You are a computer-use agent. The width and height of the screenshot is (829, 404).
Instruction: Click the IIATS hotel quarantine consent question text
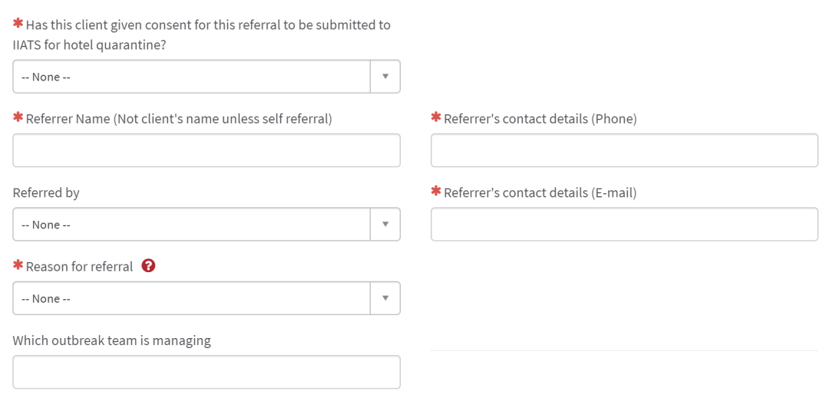pyautogui.click(x=202, y=34)
